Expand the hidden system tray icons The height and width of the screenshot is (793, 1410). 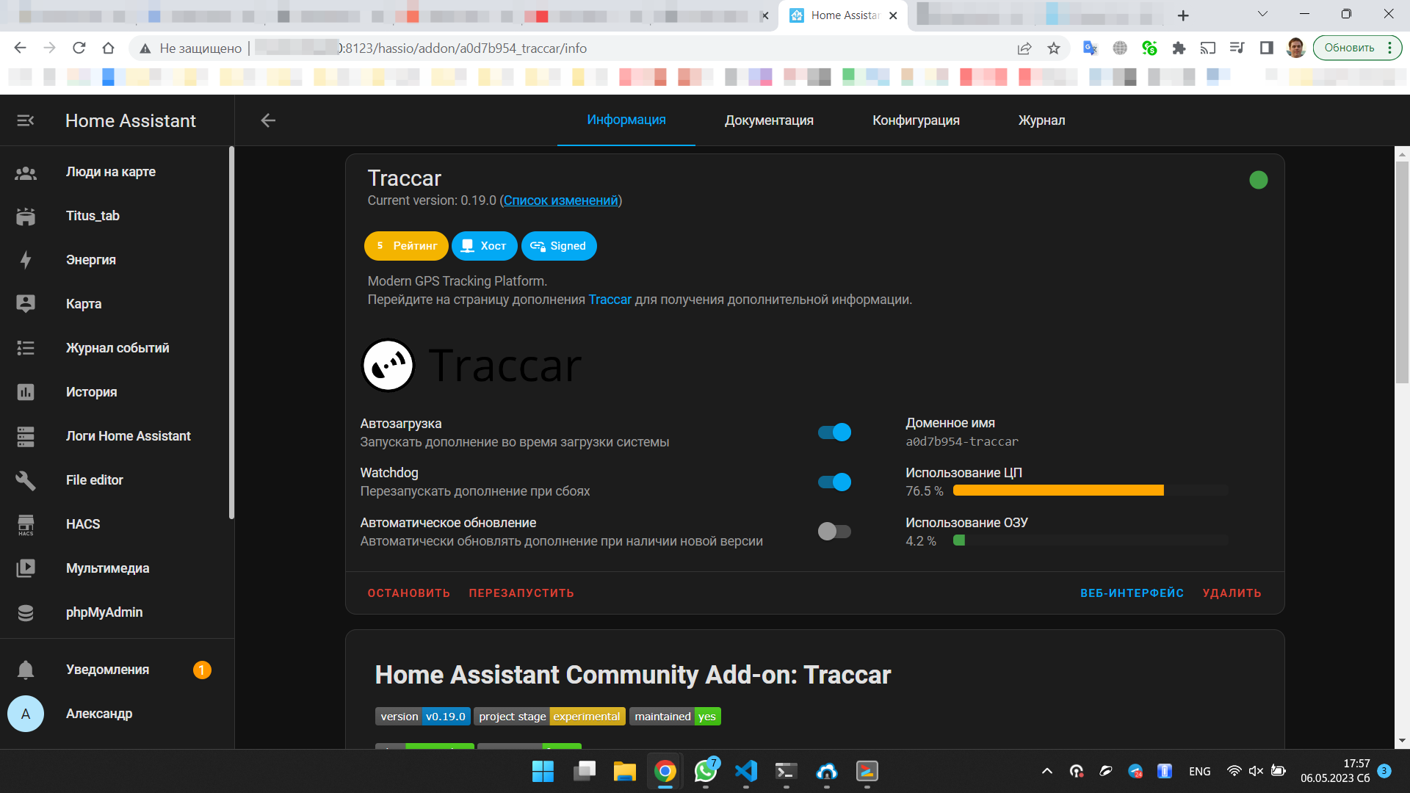tap(1046, 771)
